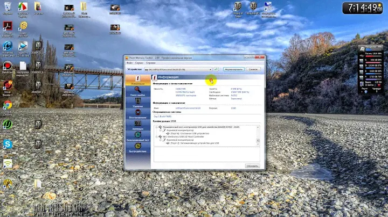Click the Снимок button
This screenshot has height=217, width=388.
tap(253, 69)
